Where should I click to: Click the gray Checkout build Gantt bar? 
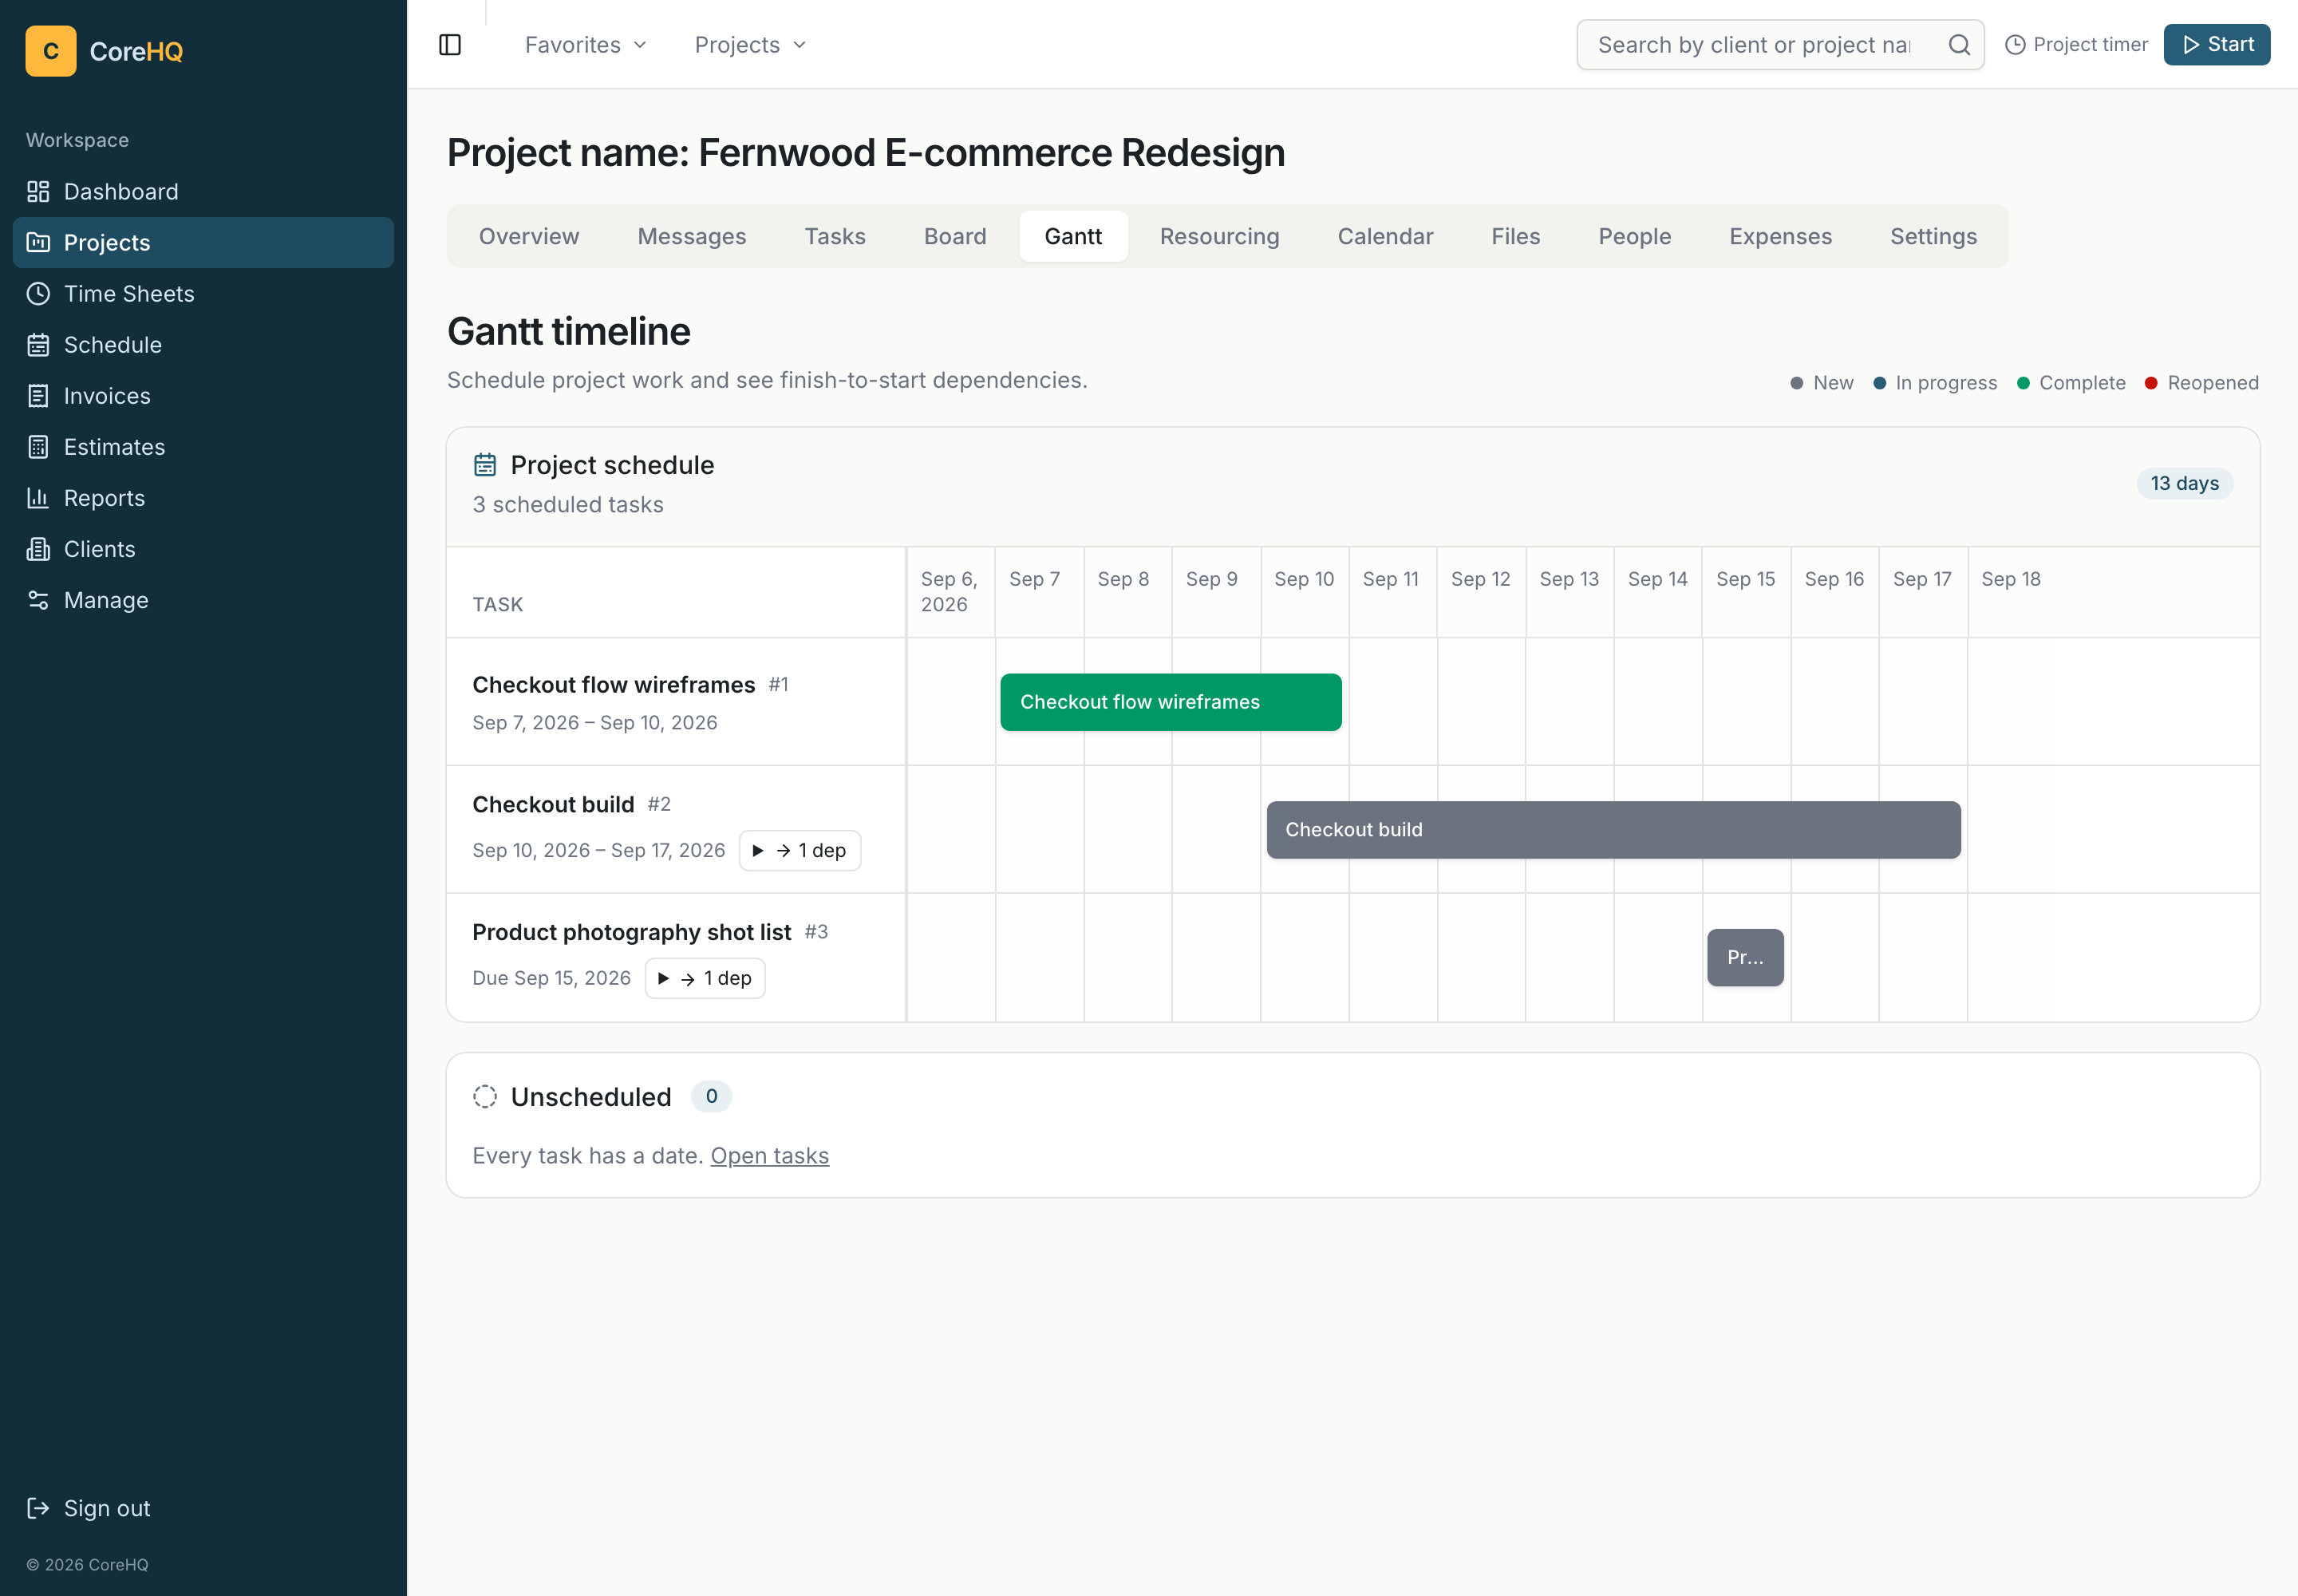click(x=1613, y=830)
